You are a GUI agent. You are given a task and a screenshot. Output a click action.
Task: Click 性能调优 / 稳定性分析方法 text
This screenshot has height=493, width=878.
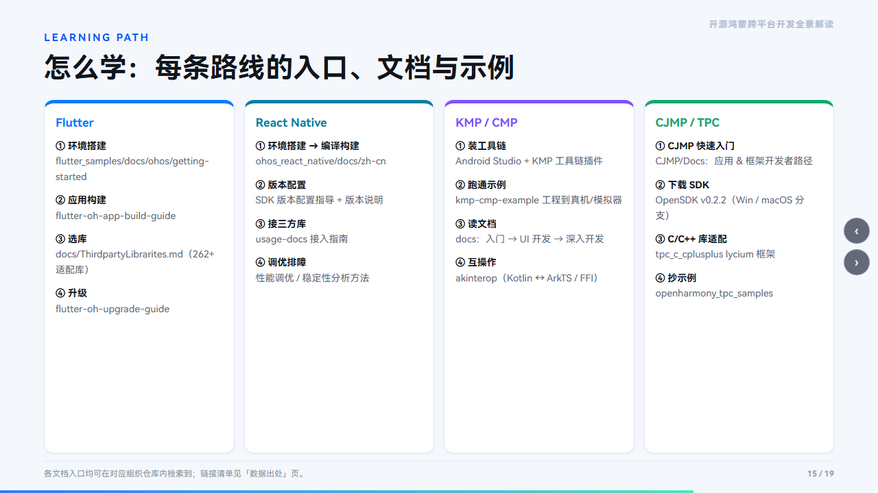coord(312,278)
